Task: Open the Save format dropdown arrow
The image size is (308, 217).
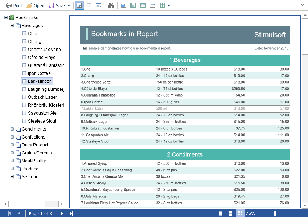Action: point(69,6)
